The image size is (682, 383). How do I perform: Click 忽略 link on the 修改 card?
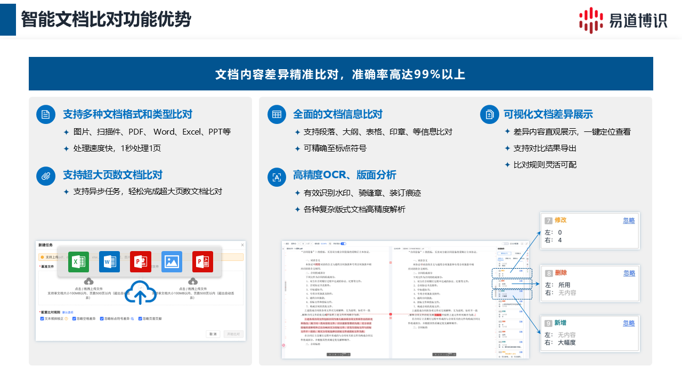[x=629, y=221]
